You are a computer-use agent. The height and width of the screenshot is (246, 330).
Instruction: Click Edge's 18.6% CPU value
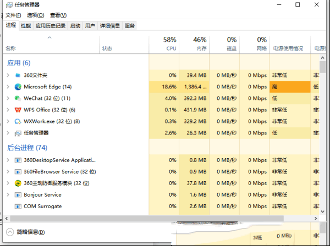(x=164, y=87)
